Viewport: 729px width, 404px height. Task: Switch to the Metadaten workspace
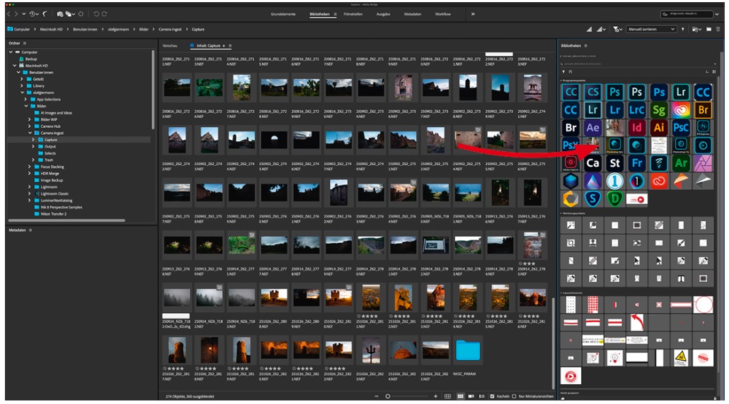coord(411,14)
